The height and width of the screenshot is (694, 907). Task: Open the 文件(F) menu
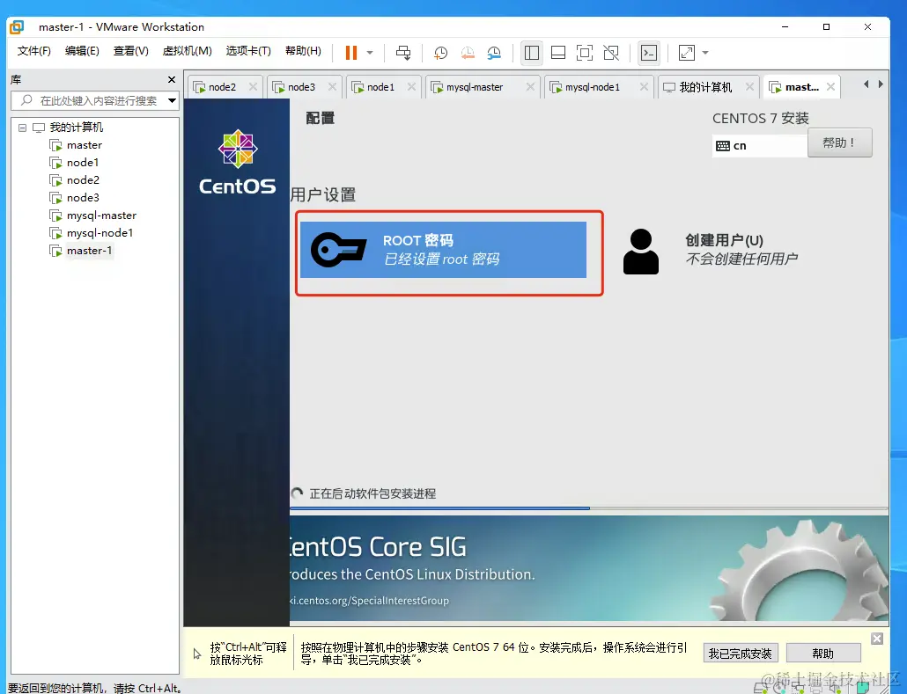point(34,51)
